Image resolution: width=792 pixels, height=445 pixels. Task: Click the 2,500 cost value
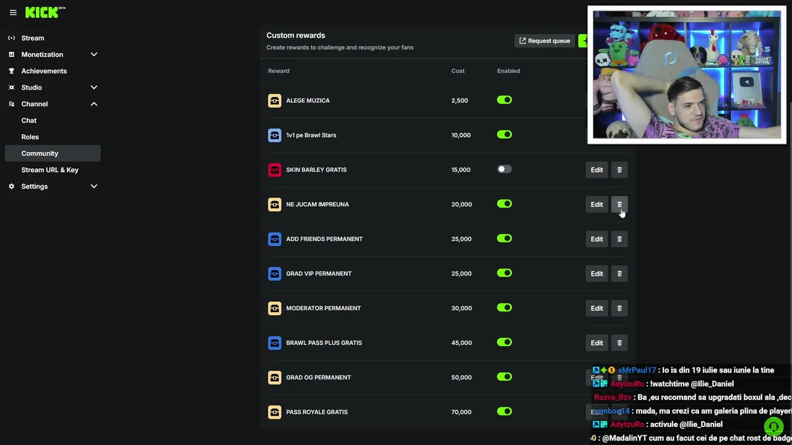[x=460, y=100]
